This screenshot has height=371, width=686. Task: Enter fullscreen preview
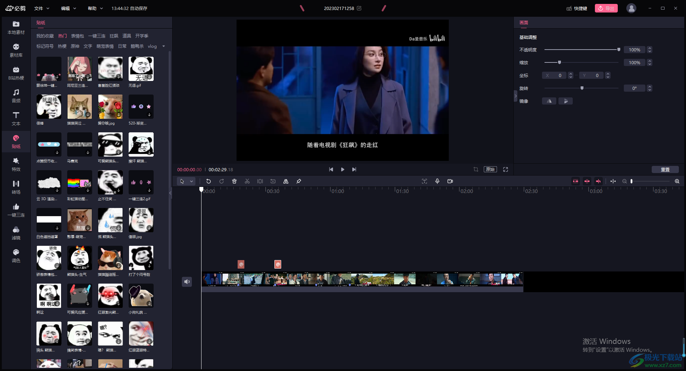pos(506,169)
